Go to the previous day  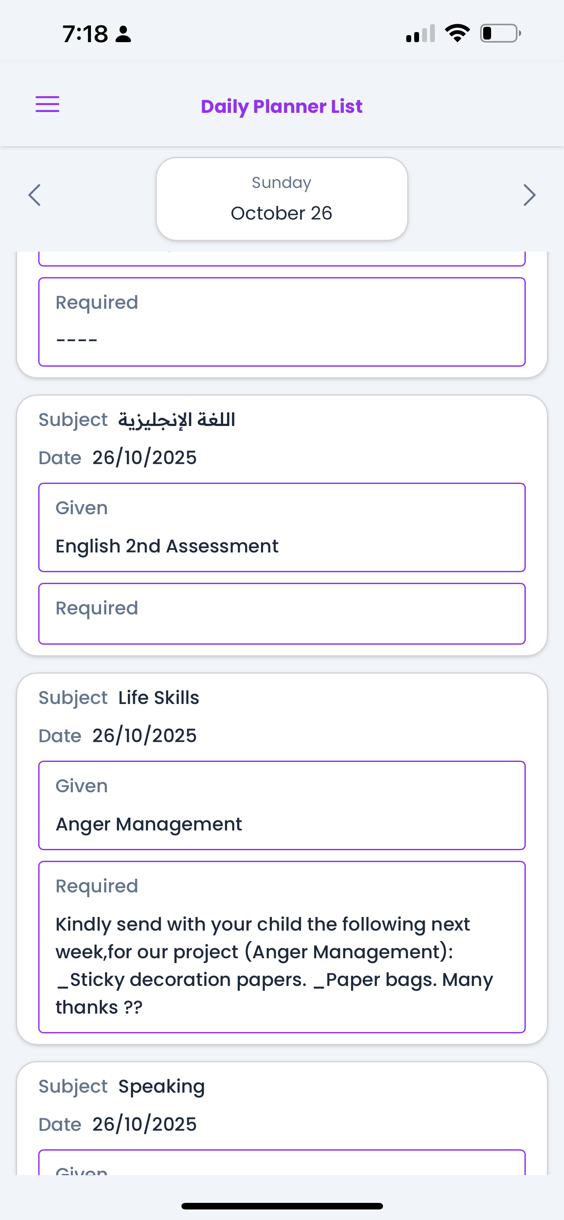point(35,195)
